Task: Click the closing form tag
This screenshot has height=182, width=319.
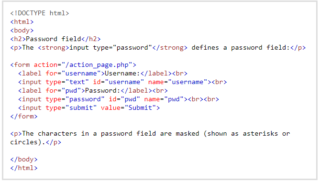Action: coord(24,117)
